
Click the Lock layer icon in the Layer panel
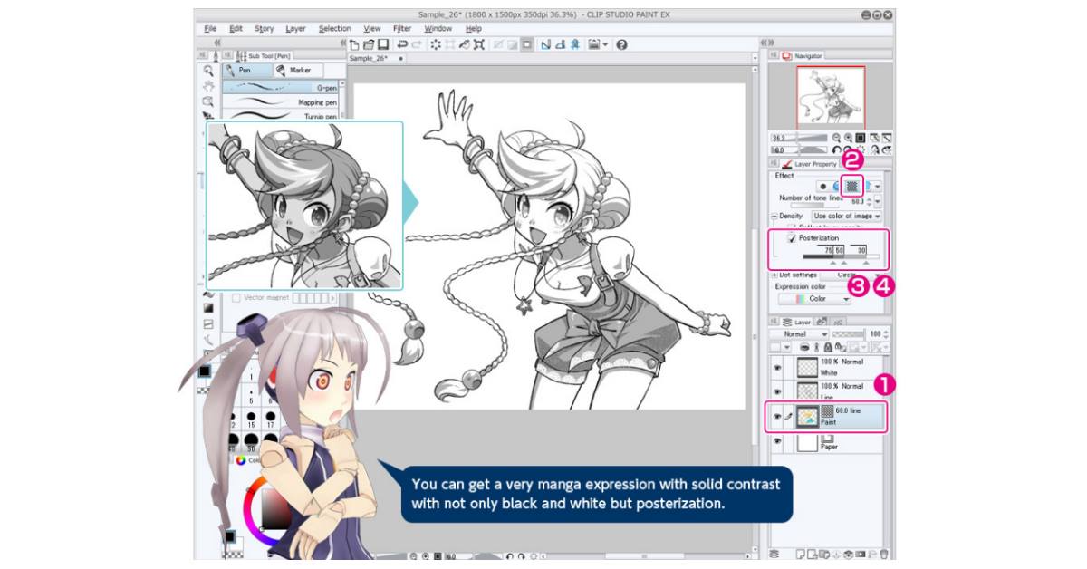click(x=828, y=347)
